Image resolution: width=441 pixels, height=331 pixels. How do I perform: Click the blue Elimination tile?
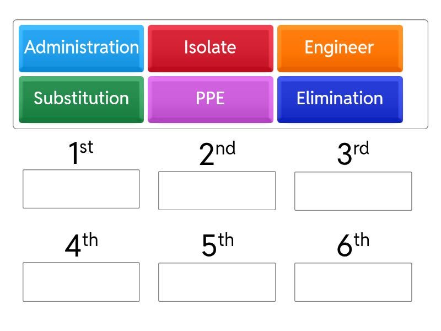[x=340, y=99]
